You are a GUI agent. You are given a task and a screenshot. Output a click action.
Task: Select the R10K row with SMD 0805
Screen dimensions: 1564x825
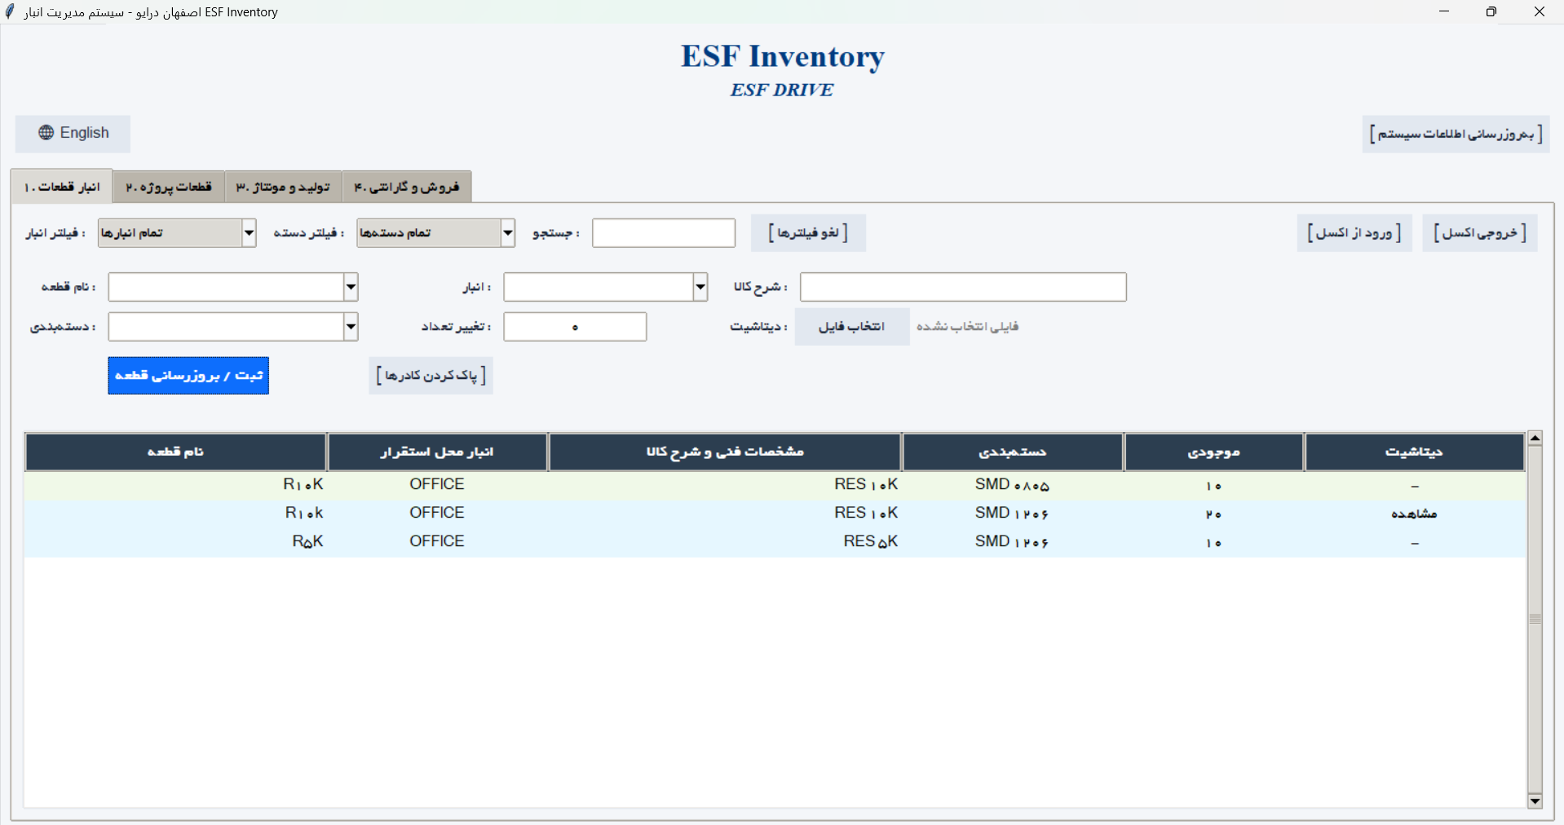pyautogui.click(x=775, y=485)
